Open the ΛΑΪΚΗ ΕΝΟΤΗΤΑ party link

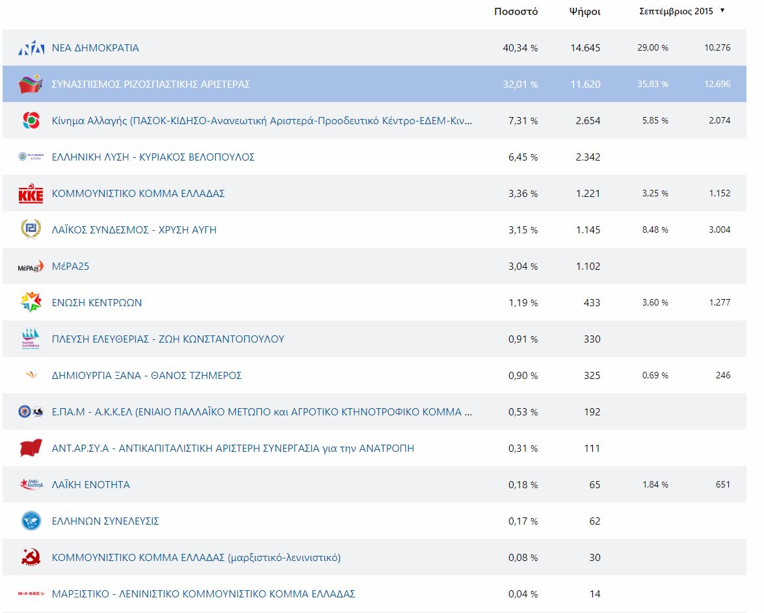click(x=90, y=485)
